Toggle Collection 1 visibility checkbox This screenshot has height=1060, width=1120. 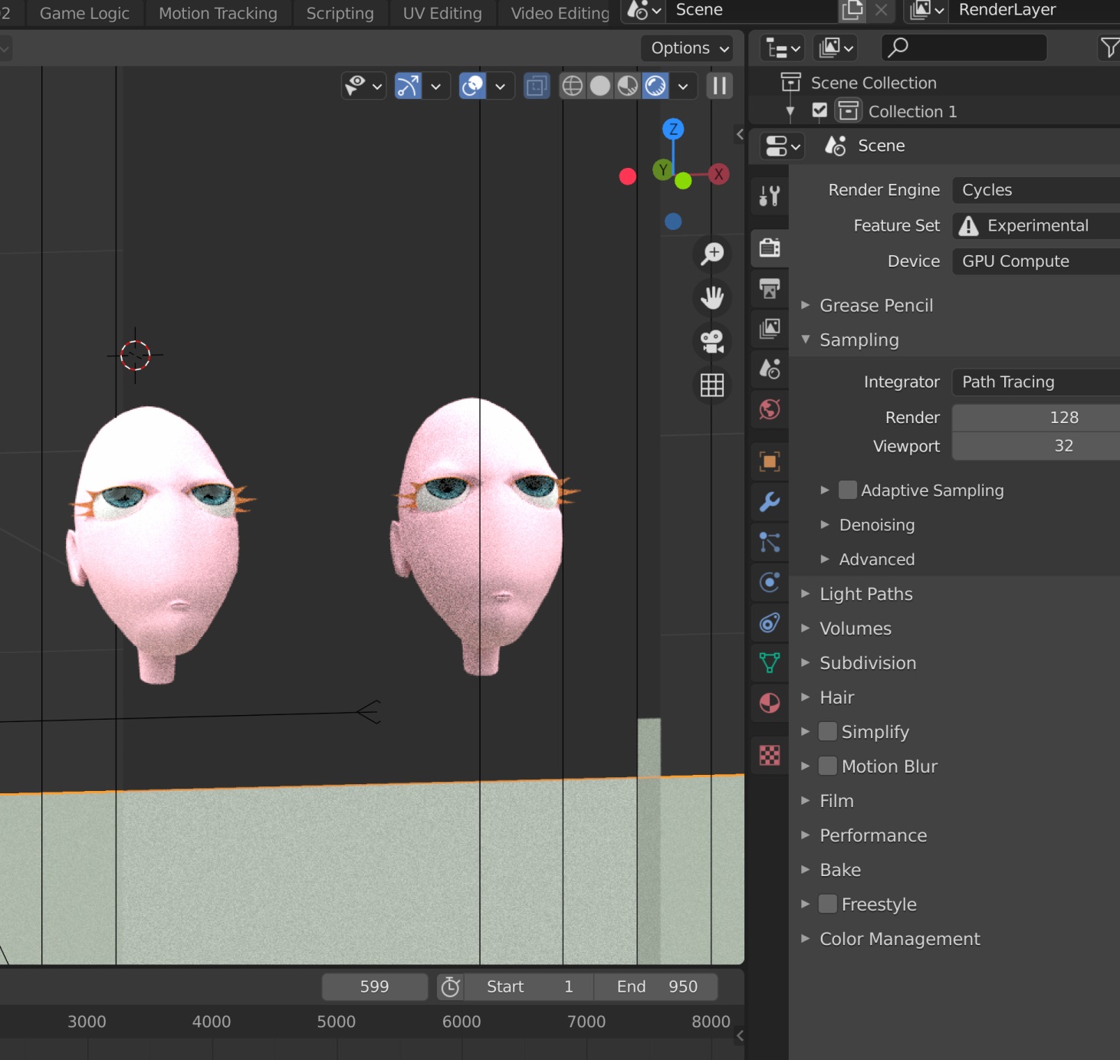[819, 111]
